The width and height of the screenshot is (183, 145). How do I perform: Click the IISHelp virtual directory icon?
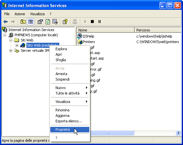[80, 36]
